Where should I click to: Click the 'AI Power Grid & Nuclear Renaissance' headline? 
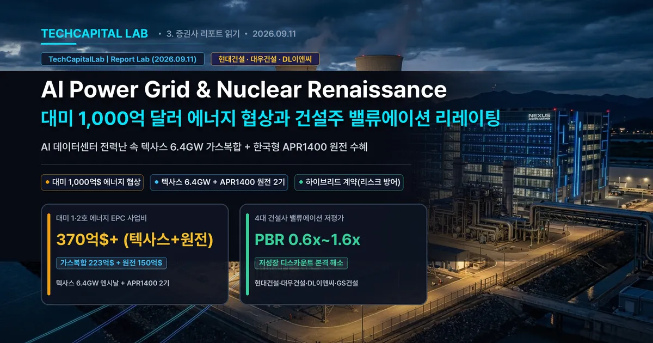pyautogui.click(x=244, y=90)
